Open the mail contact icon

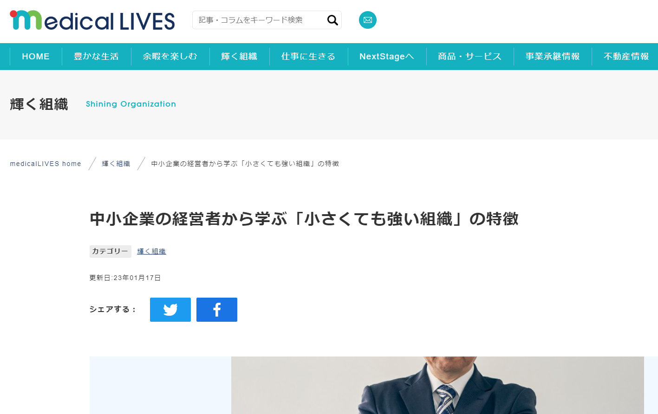pyautogui.click(x=368, y=20)
